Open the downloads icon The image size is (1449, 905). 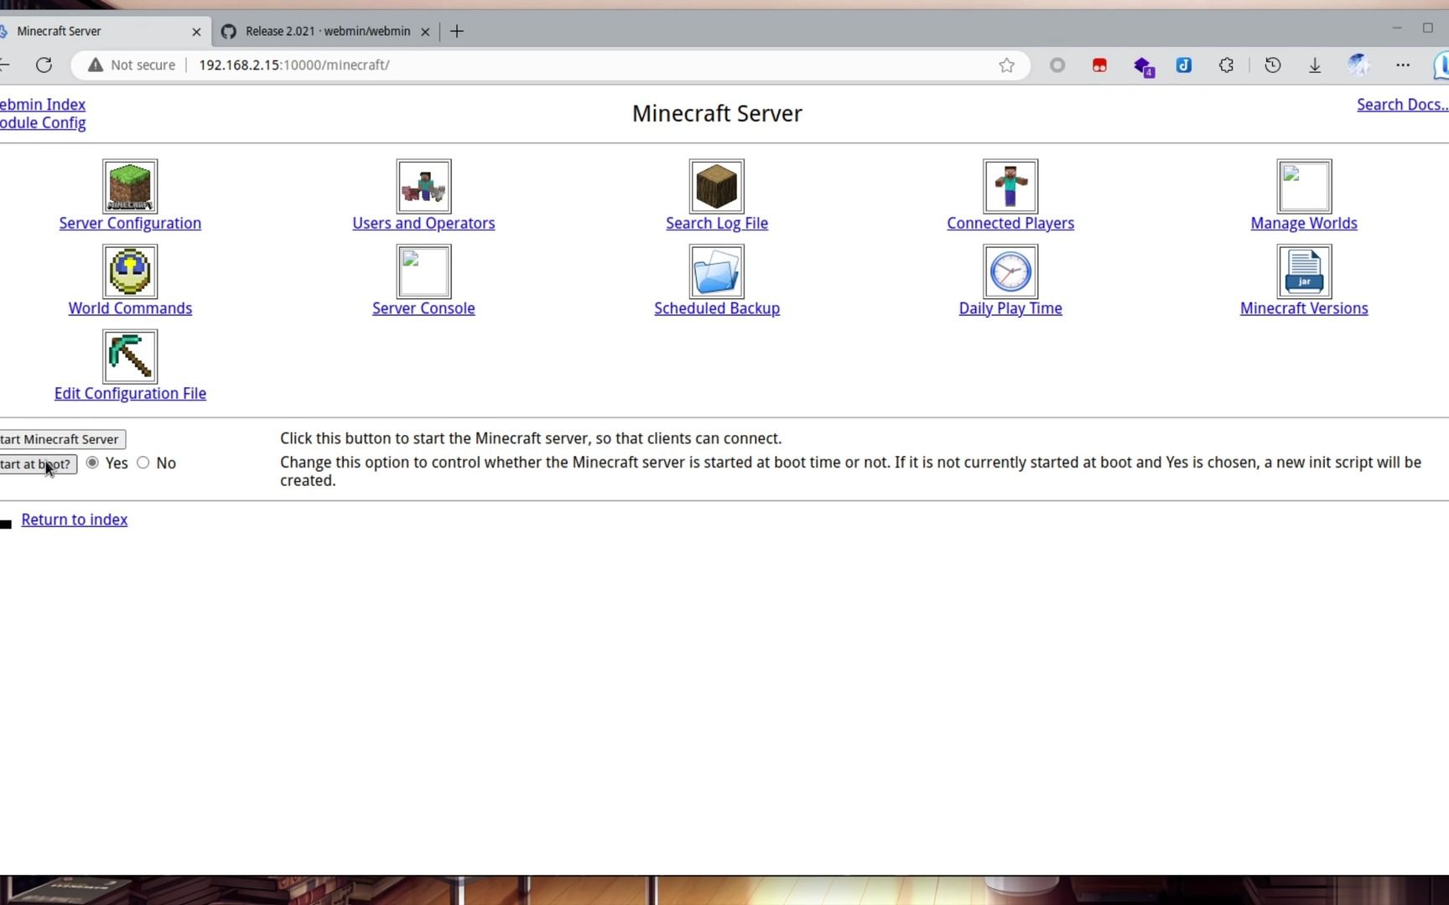[1315, 65]
